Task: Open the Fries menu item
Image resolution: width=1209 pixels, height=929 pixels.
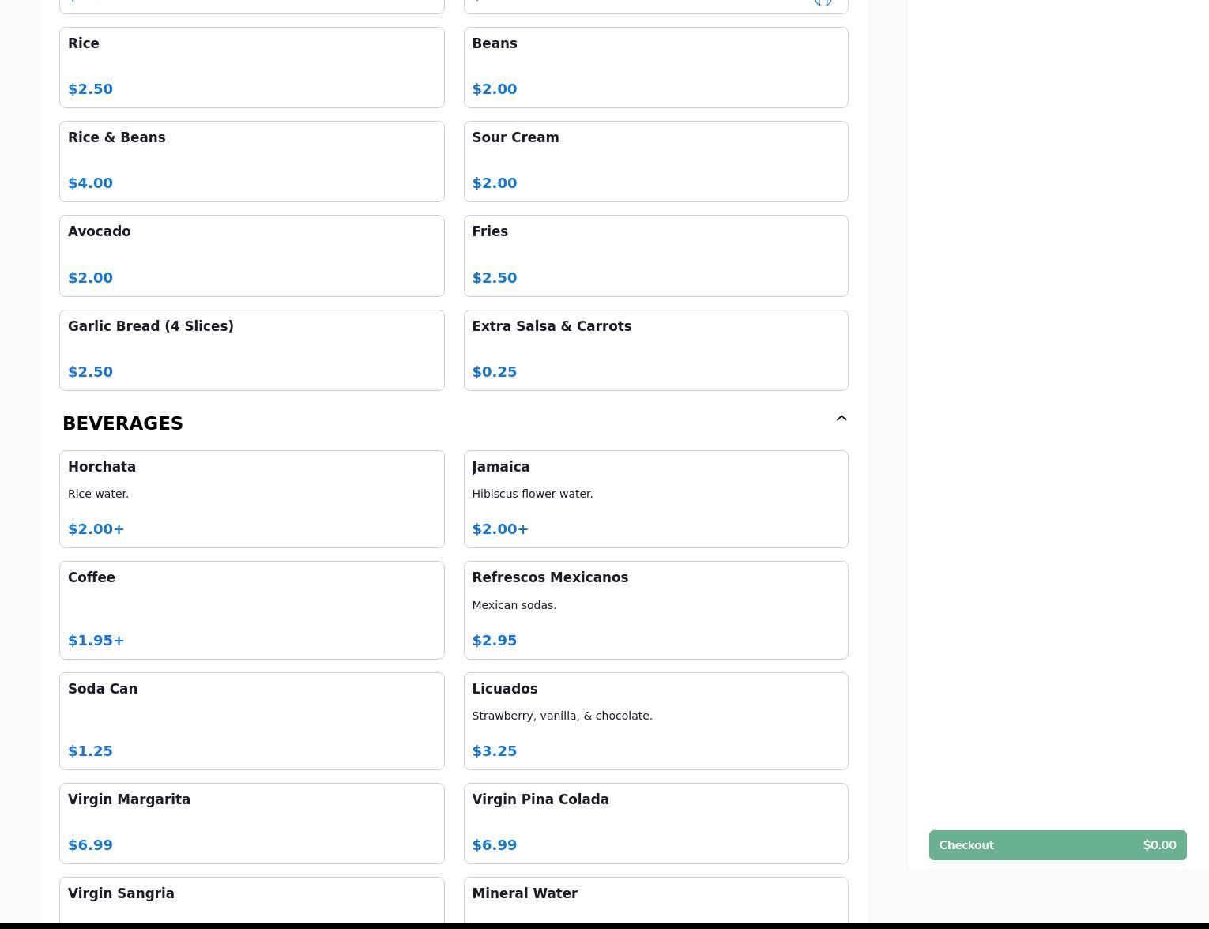Action: (x=656, y=256)
